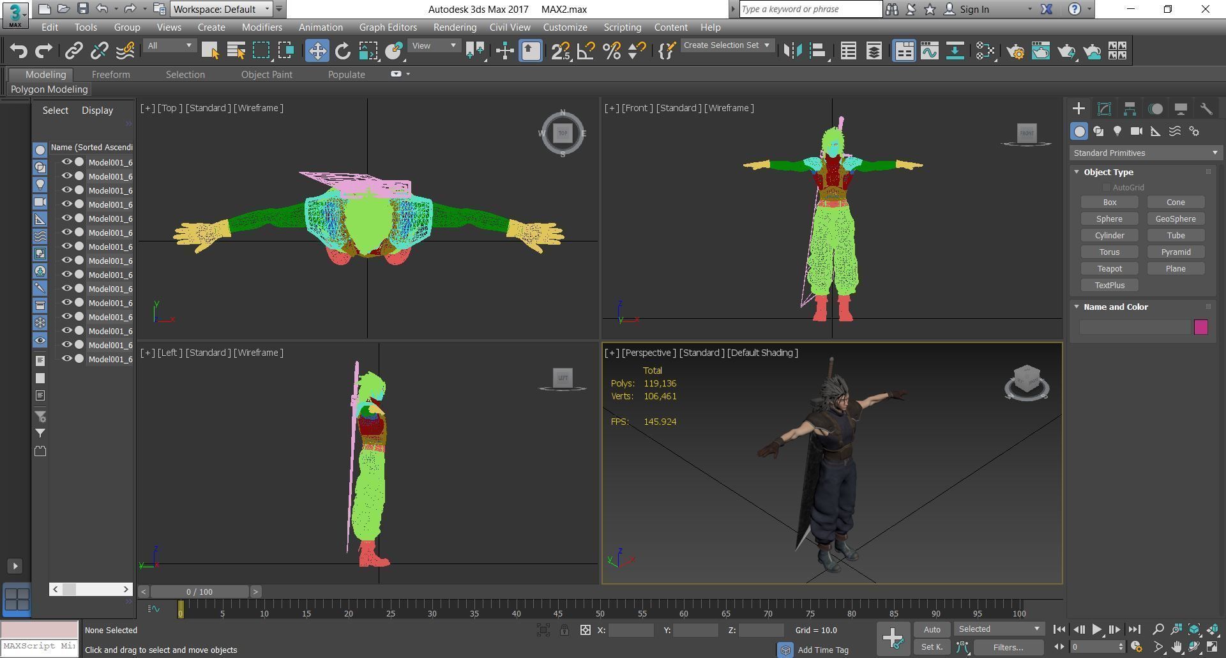Toggle the Angle Snap button
Image resolution: width=1226 pixels, height=658 pixels.
point(586,51)
